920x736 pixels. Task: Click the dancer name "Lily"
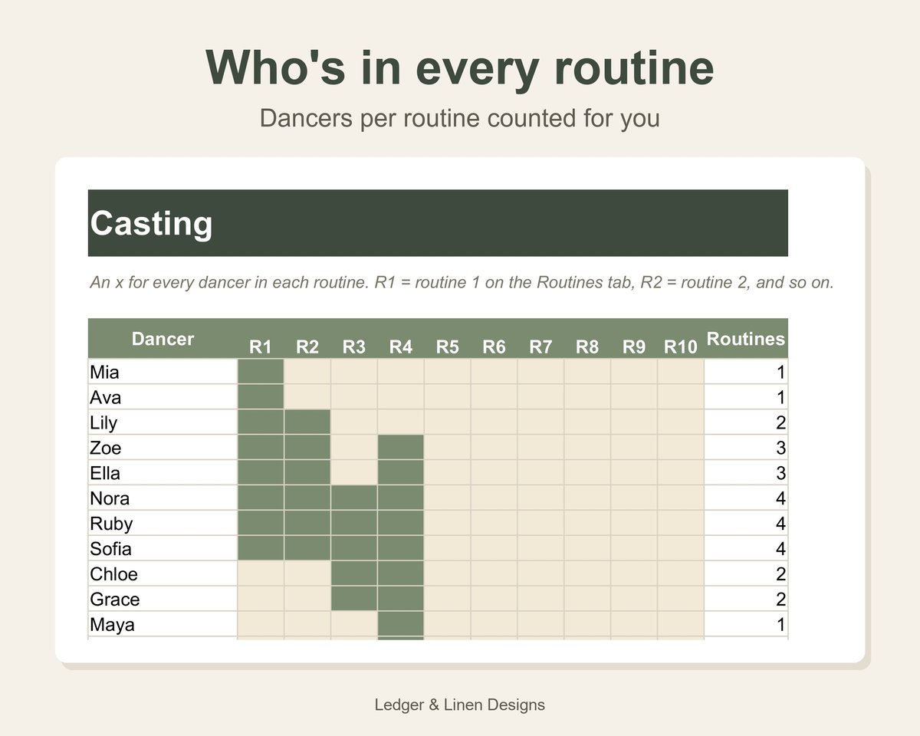point(104,423)
